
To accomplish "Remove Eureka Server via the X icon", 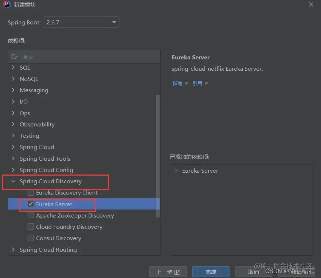I will tap(176, 171).
